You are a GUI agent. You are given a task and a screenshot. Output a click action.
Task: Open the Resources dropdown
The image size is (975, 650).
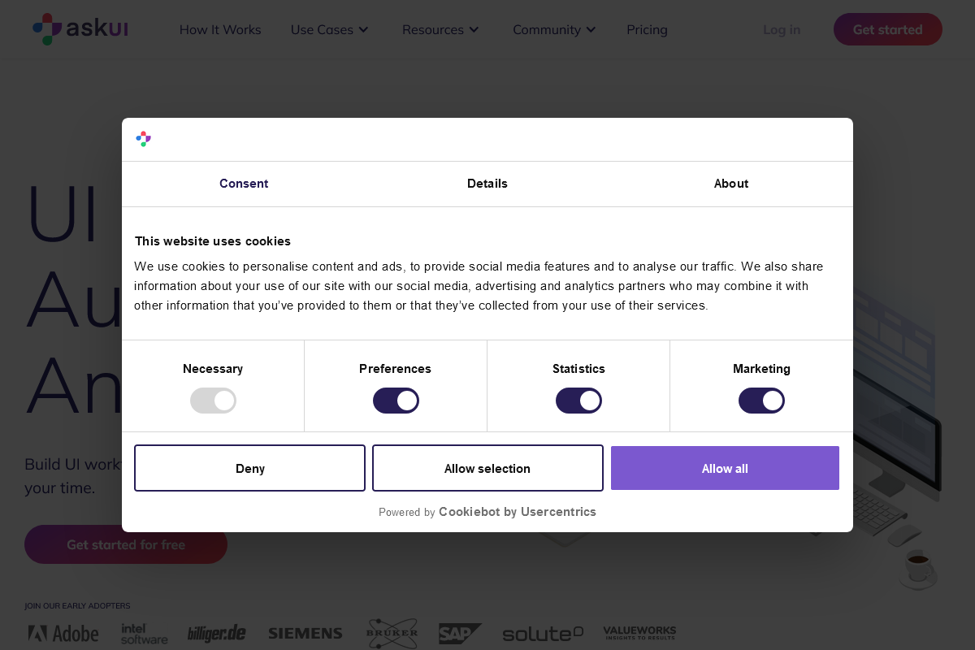click(440, 29)
